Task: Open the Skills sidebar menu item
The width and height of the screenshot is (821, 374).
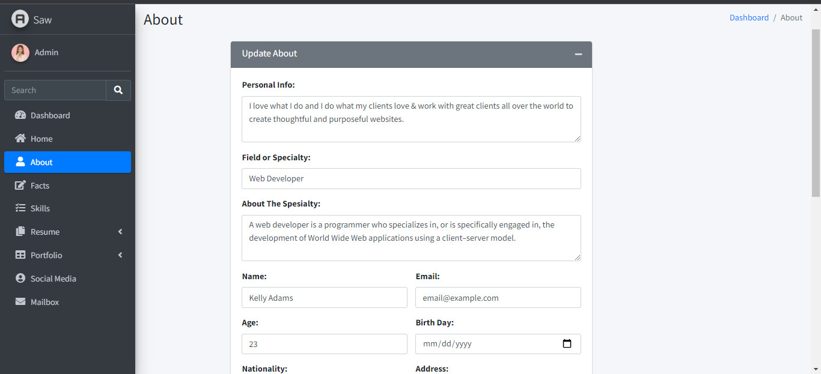Action: [x=40, y=208]
